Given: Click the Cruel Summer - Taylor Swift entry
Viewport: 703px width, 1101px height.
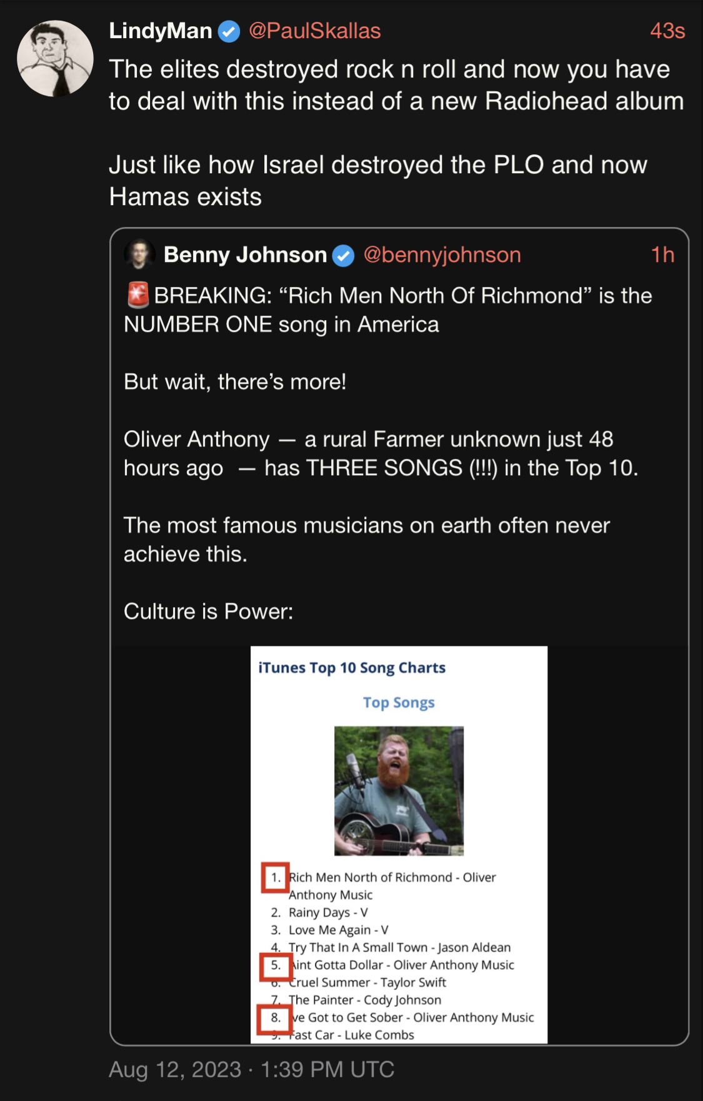Looking at the screenshot, I should tap(367, 982).
